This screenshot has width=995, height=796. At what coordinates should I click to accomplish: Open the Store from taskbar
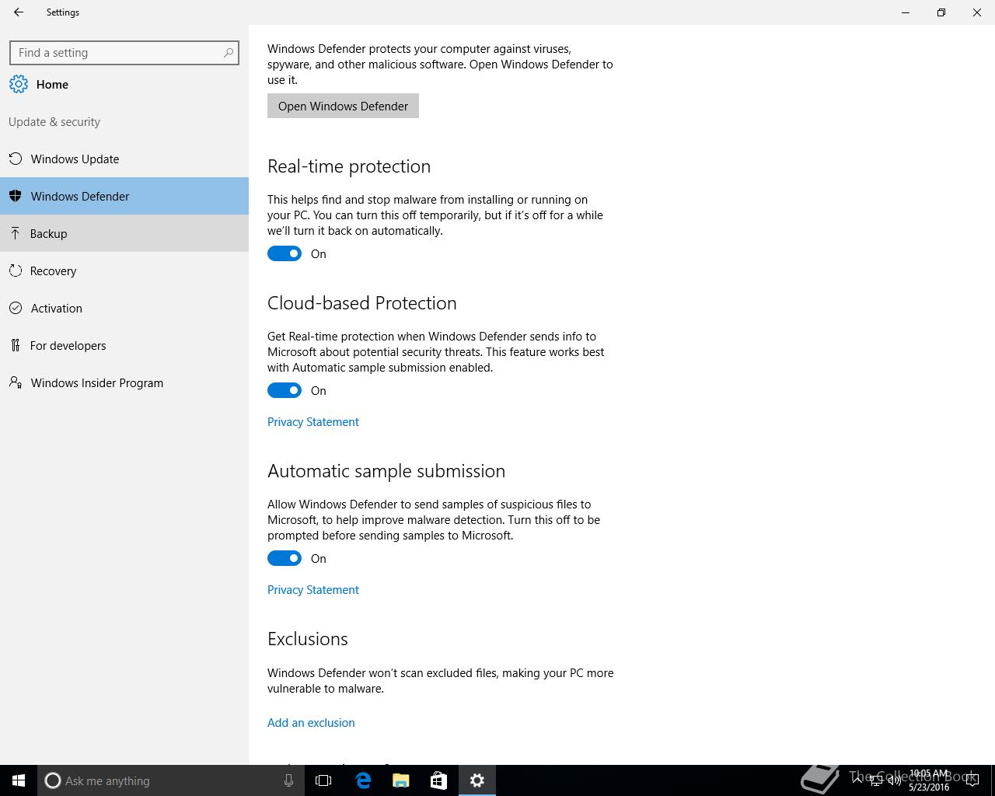tap(439, 780)
